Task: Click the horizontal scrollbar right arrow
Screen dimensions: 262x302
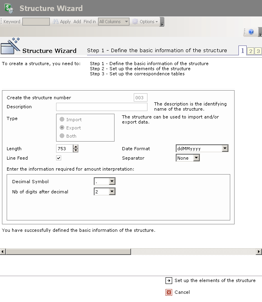Action: (259, 252)
